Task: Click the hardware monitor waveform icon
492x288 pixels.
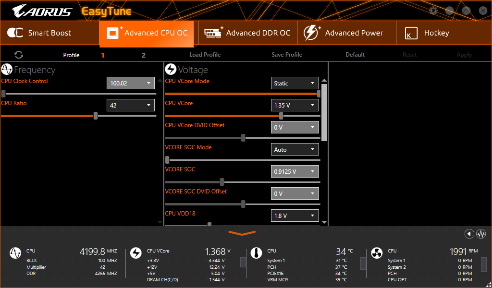Action: click(480, 234)
